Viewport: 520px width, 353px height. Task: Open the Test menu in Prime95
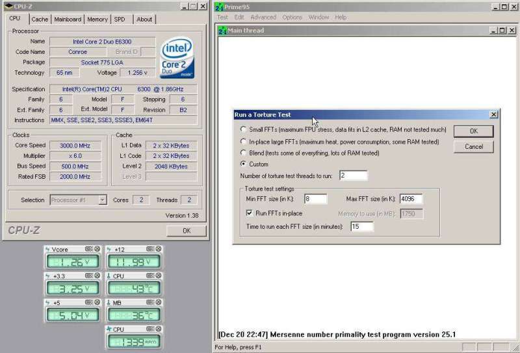coord(222,18)
